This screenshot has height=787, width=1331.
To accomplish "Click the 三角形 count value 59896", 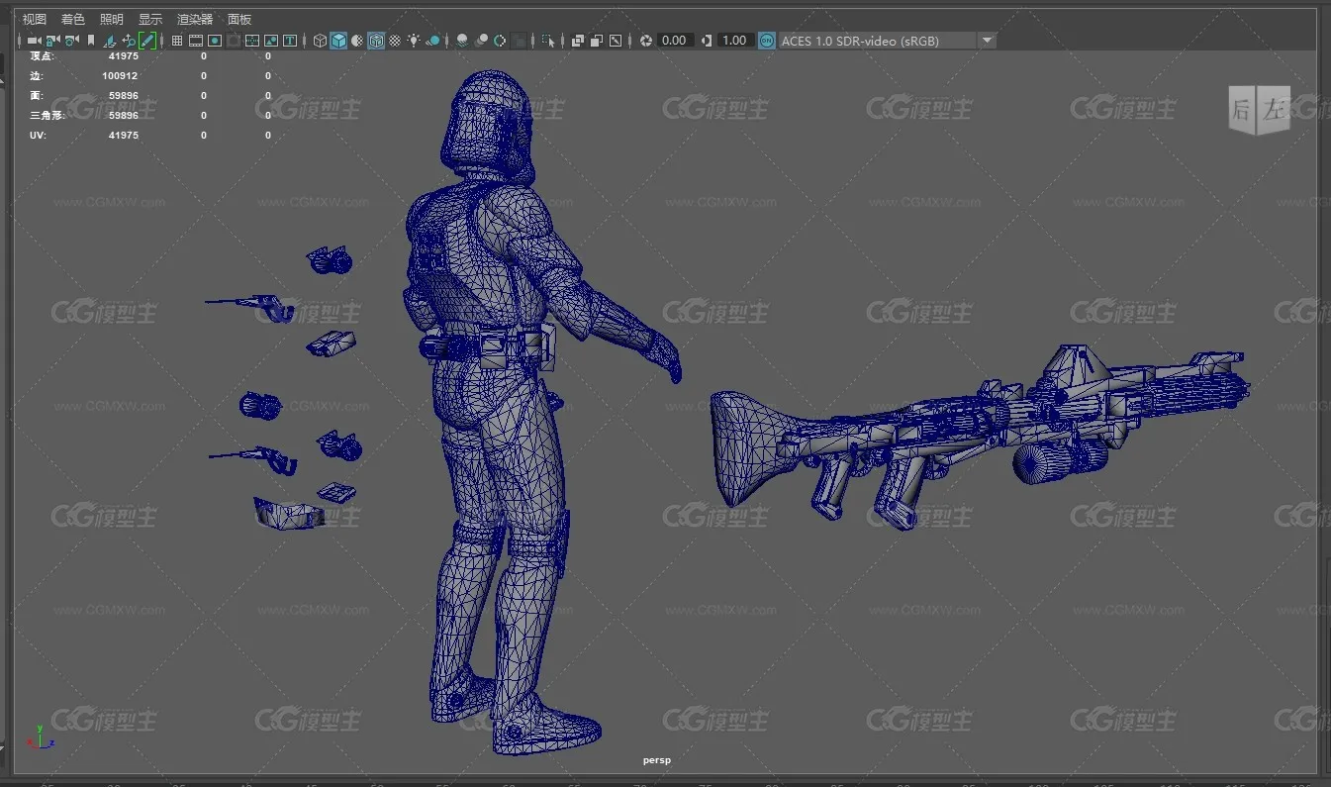I will [x=124, y=116].
